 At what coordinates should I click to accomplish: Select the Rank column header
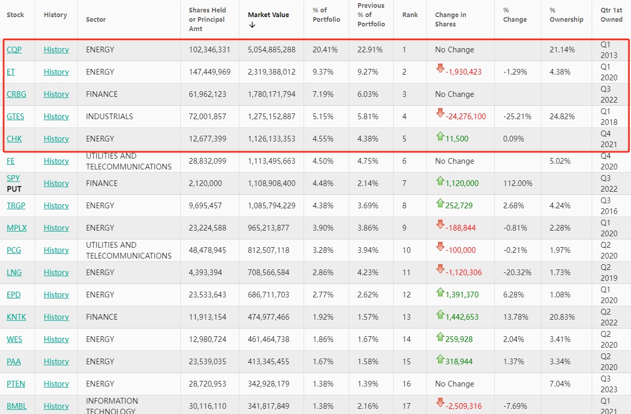click(x=410, y=15)
